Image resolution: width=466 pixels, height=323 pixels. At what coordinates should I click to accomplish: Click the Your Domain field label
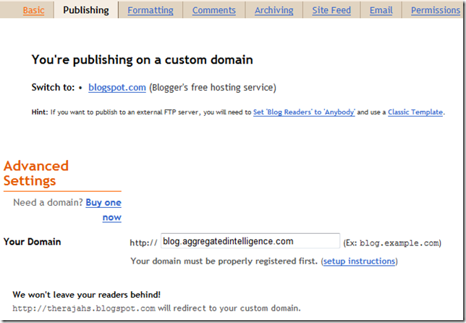(x=33, y=242)
